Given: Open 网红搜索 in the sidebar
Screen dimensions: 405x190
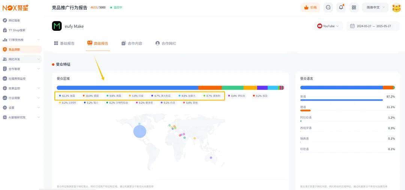Looking at the screenshot, I should 14,20.
